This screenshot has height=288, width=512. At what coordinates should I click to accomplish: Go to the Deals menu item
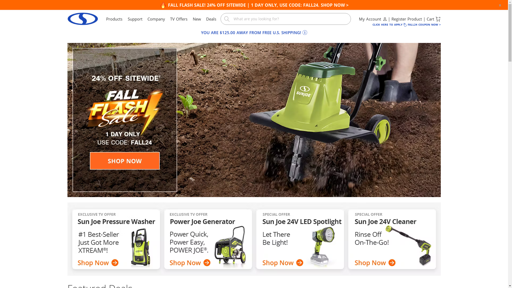click(211, 19)
